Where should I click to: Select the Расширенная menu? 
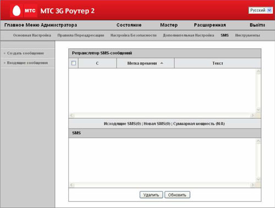(x=210, y=25)
